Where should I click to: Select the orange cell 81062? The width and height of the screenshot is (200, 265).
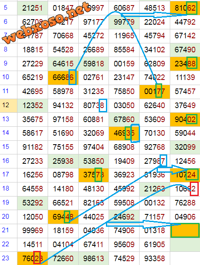tap(185, 8)
